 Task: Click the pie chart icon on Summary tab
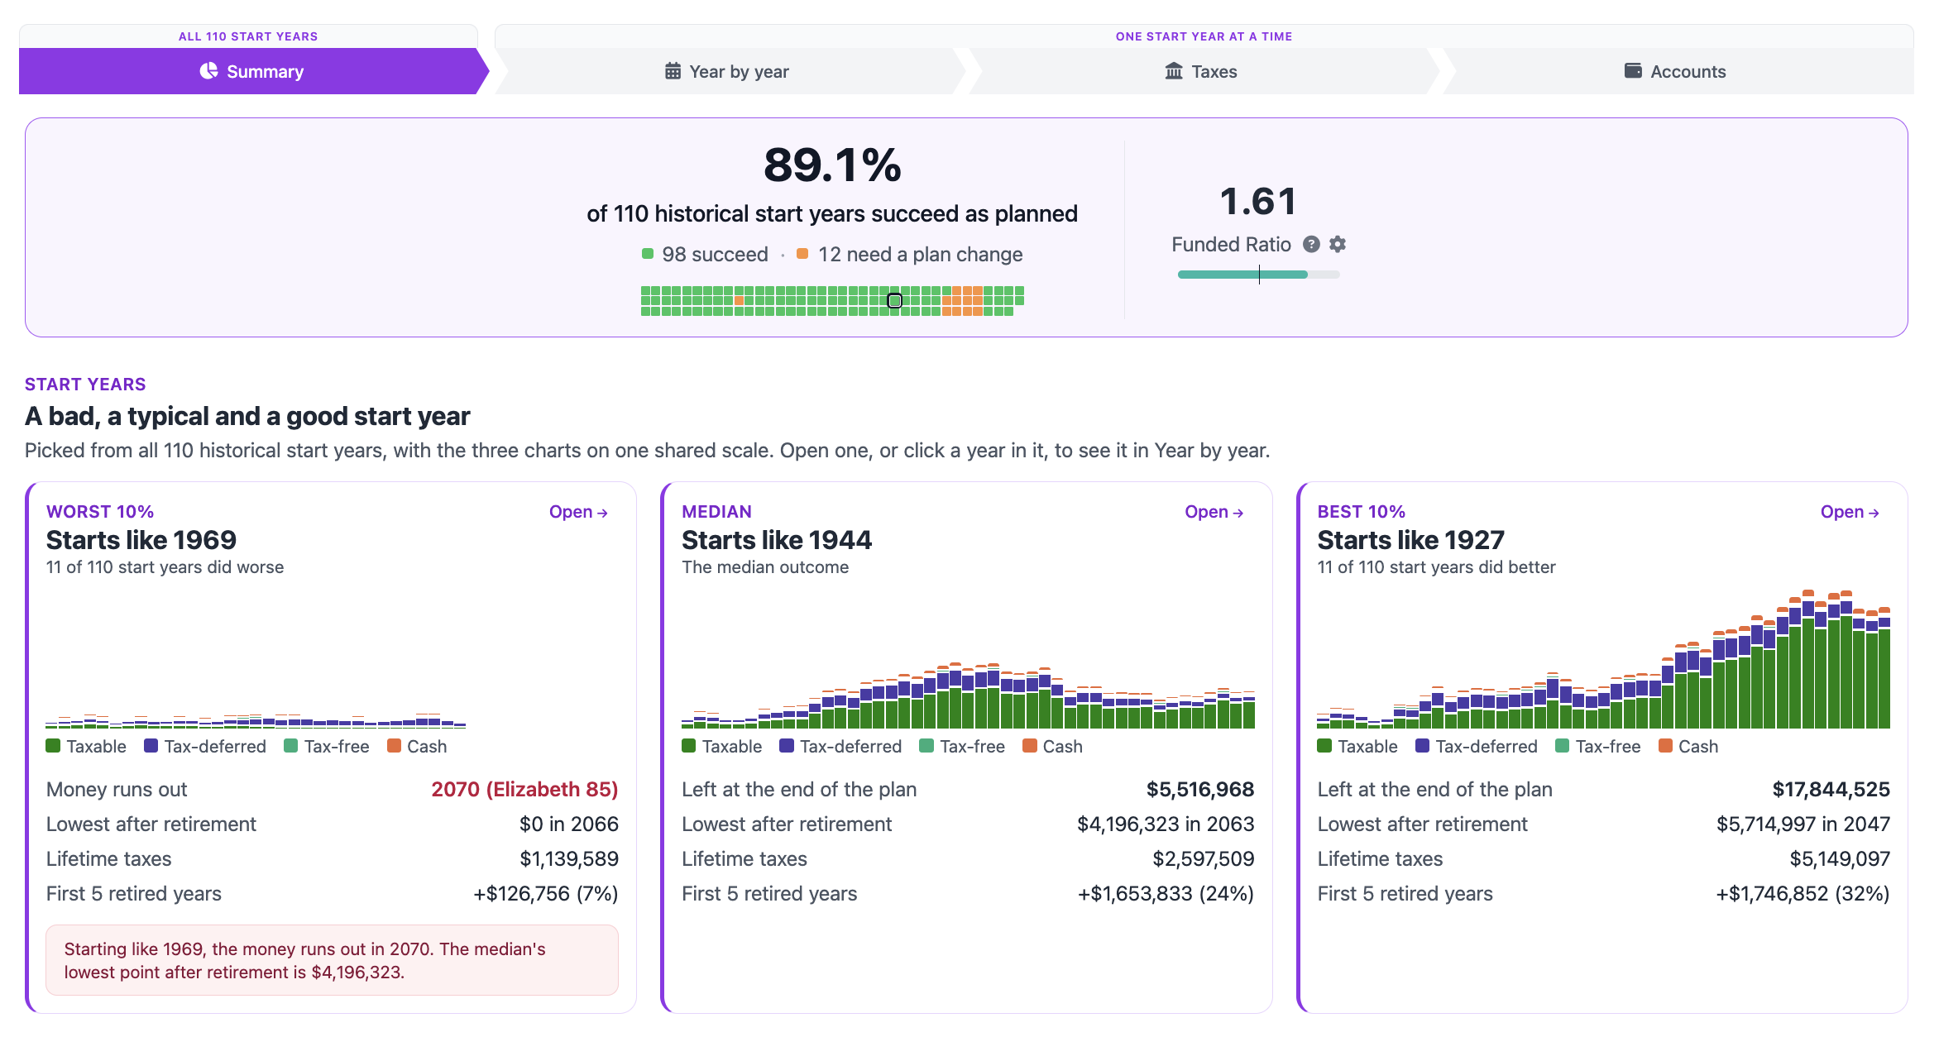point(209,71)
